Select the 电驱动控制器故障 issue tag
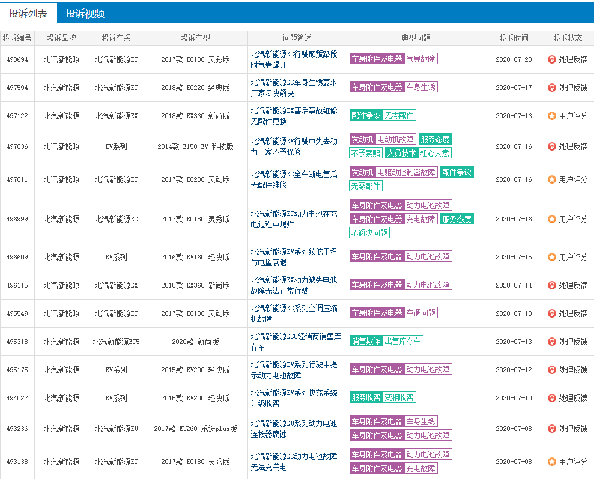The height and width of the screenshot is (479, 594). click(x=406, y=172)
